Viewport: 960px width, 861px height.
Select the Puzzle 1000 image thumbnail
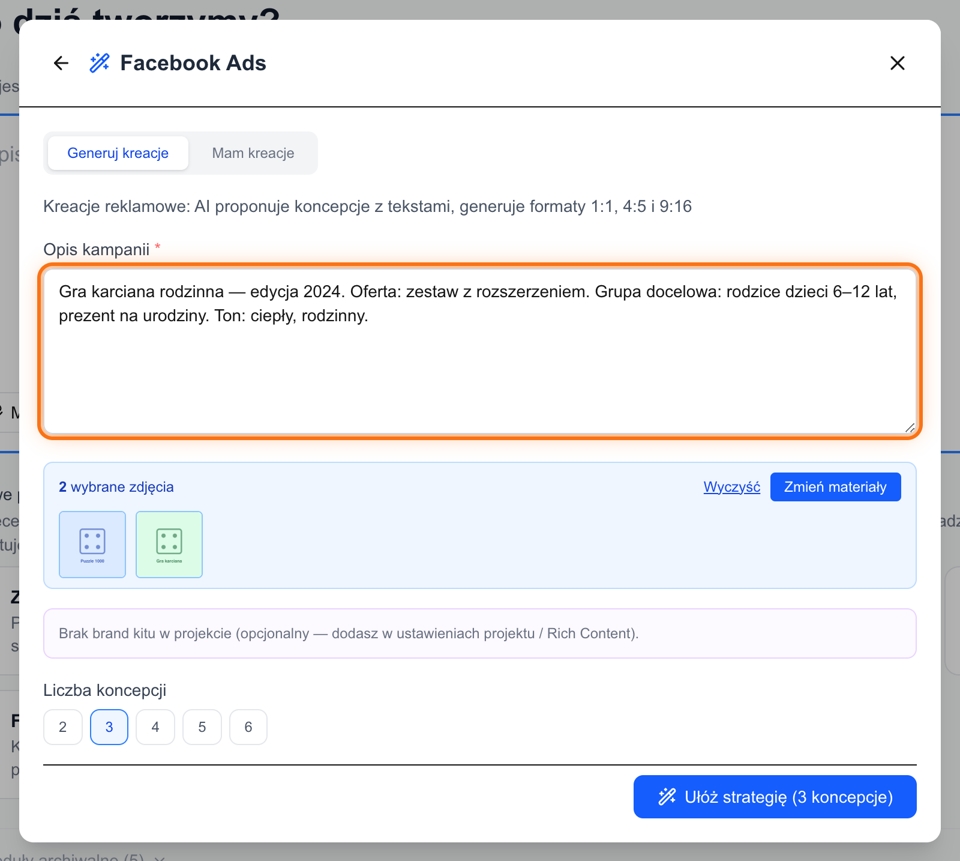92,545
